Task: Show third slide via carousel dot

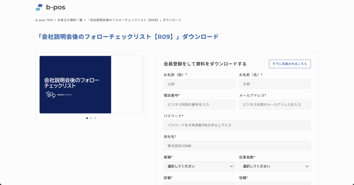Action: [x=95, y=118]
